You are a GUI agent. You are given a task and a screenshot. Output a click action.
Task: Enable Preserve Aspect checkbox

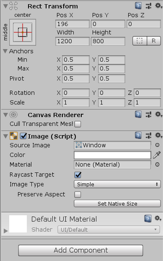78,194
